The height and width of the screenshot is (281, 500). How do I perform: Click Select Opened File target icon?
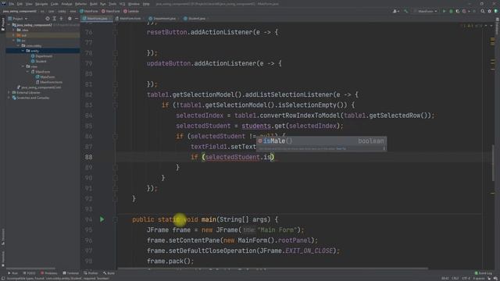[x=48, y=19]
